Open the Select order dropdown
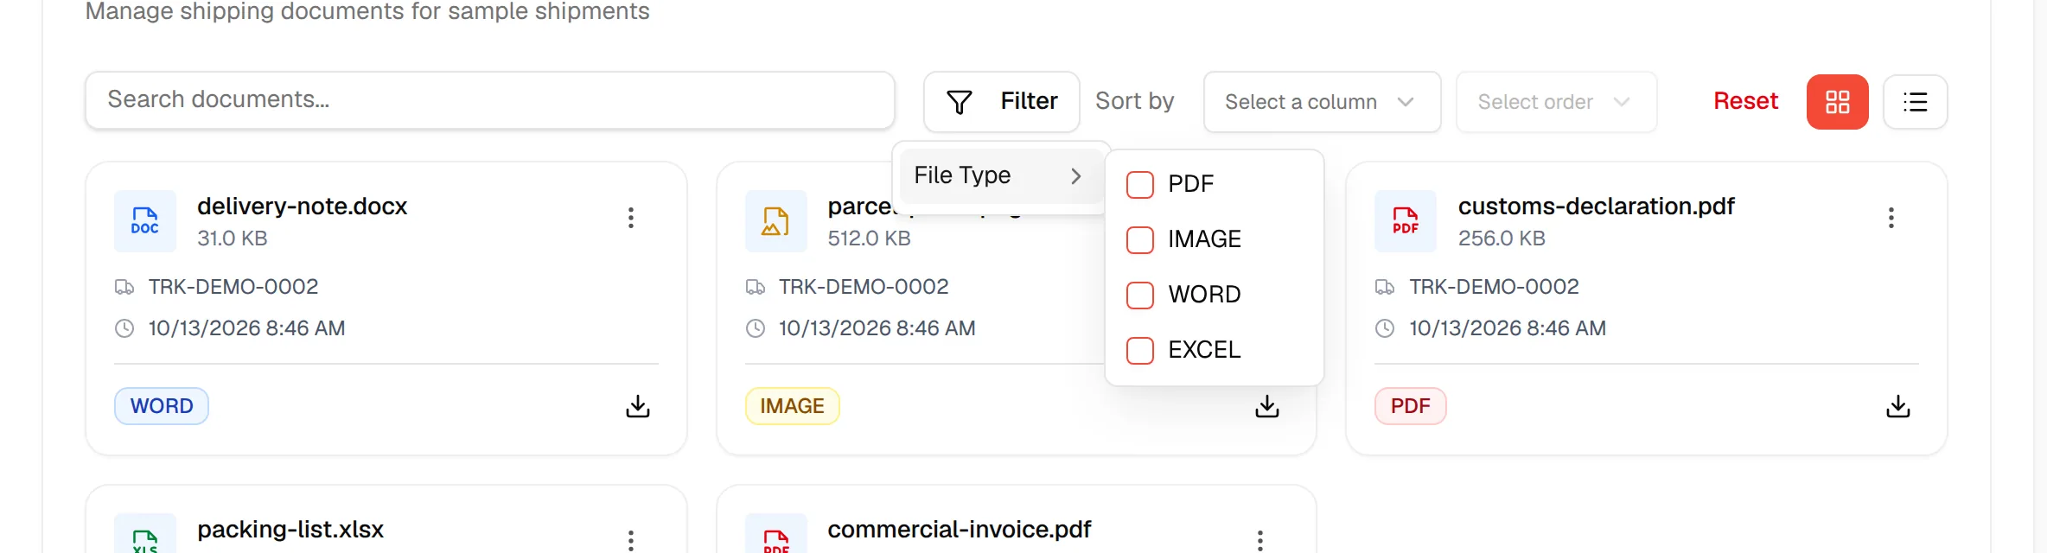This screenshot has width=2047, height=553. click(1556, 102)
